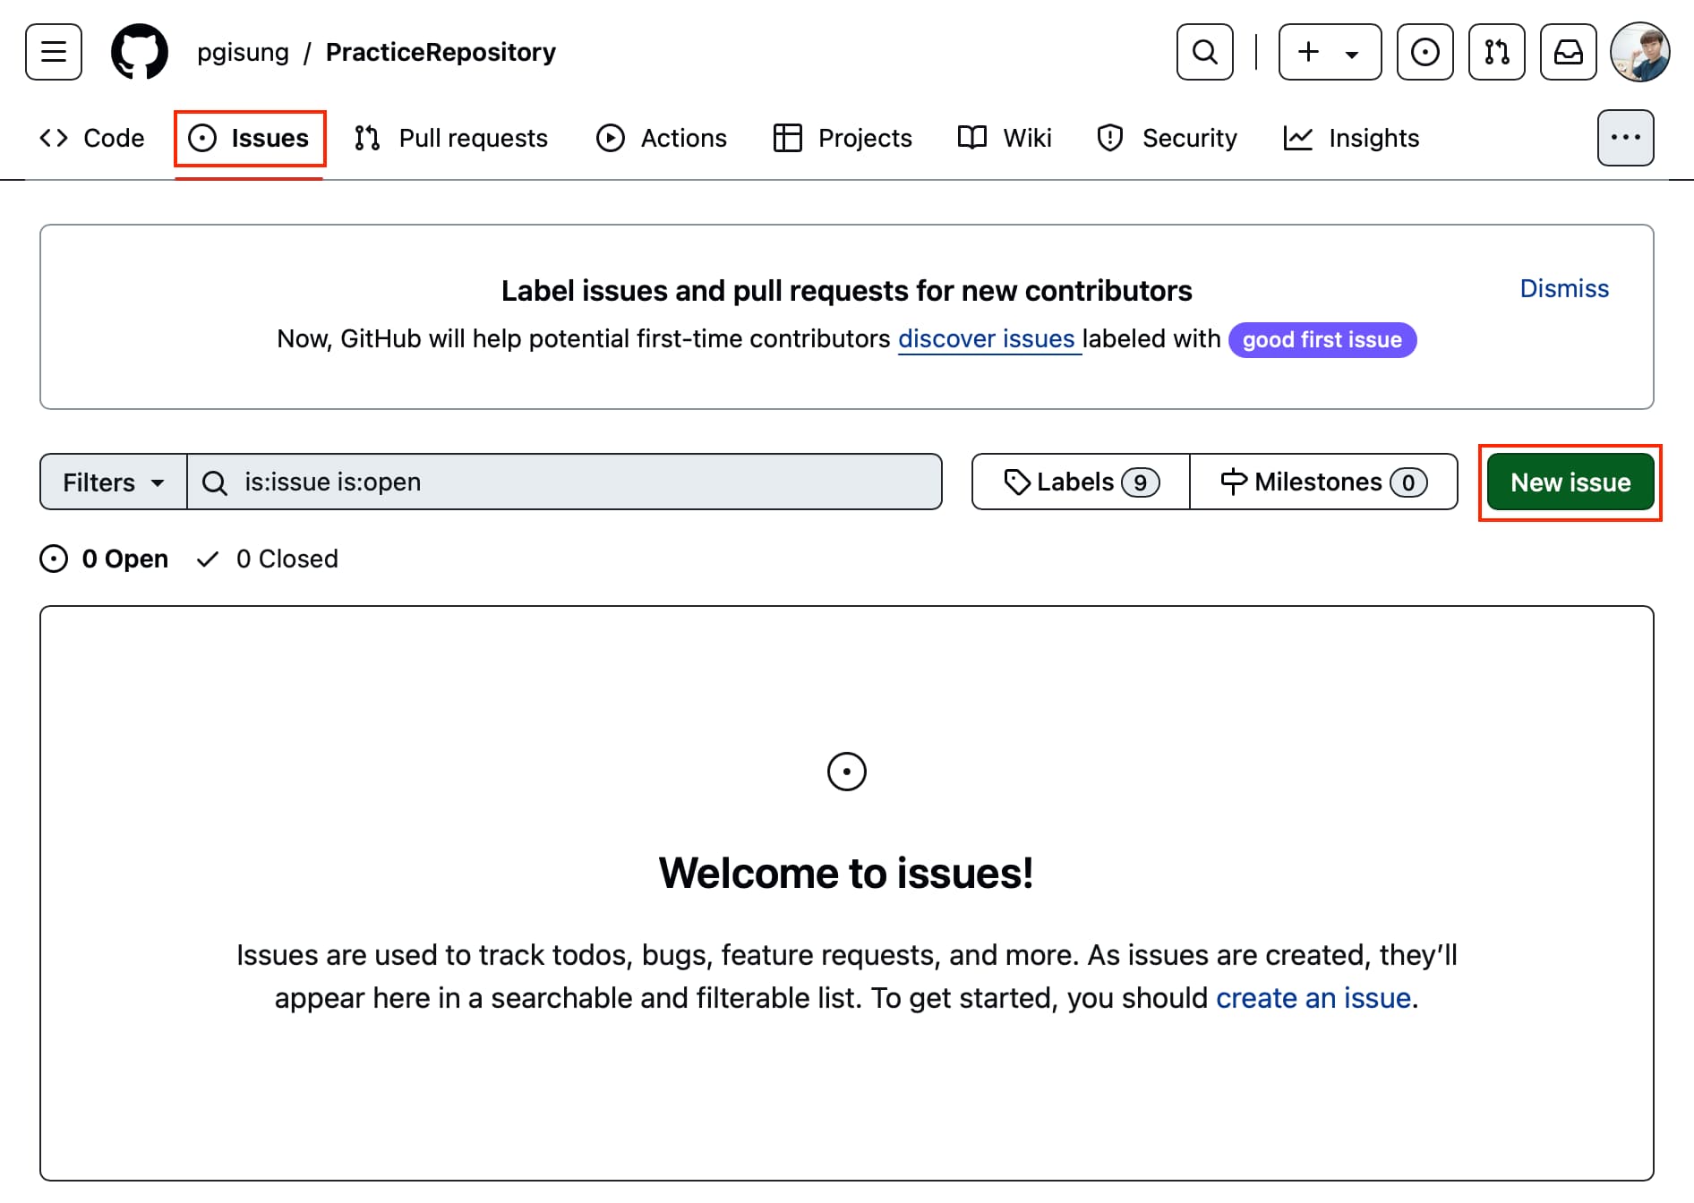Switch to the Pull requests tab

(x=451, y=138)
